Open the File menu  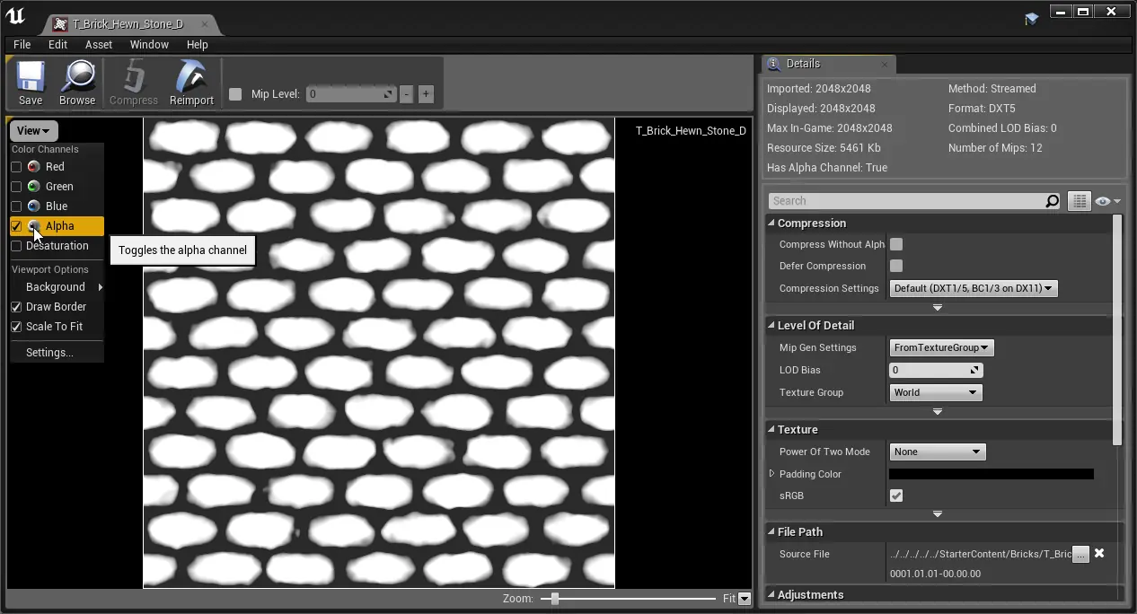[22, 45]
